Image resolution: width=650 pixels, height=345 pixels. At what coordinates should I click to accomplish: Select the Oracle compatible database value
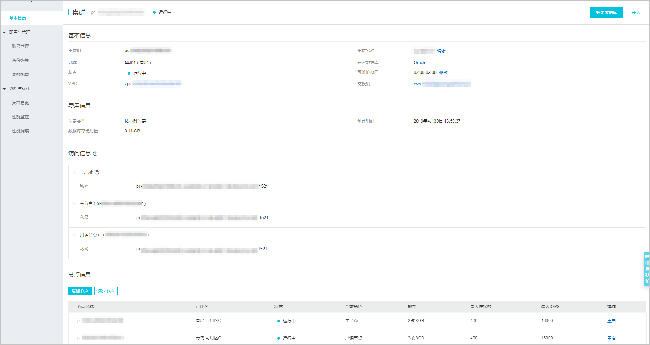coord(420,63)
